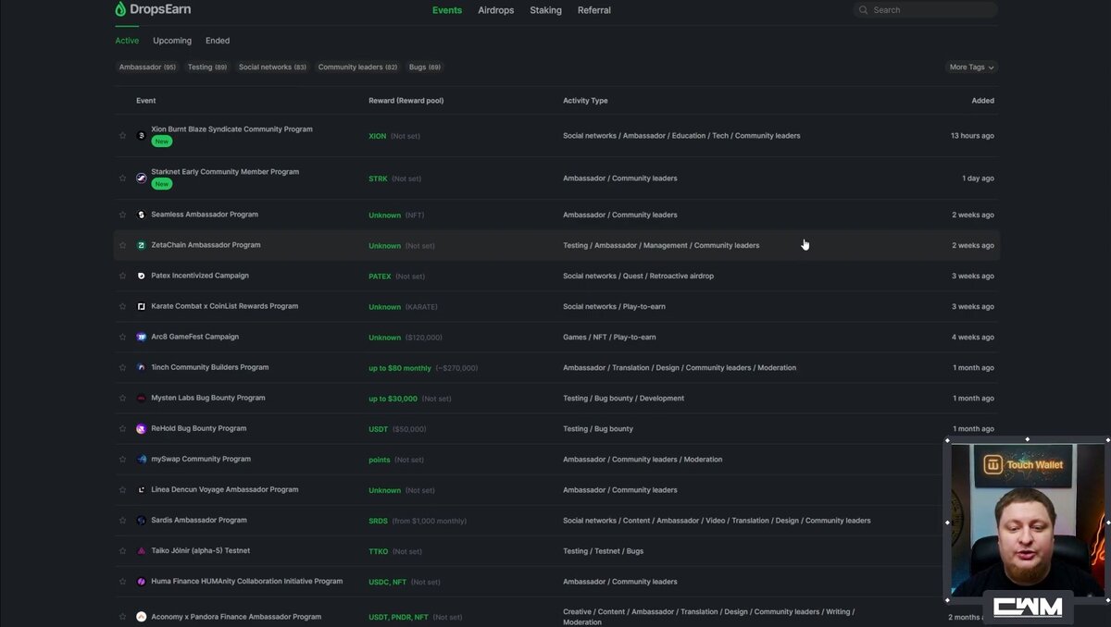
Task: Open Huma Finance HUMAnity project icon
Action: (x=142, y=581)
